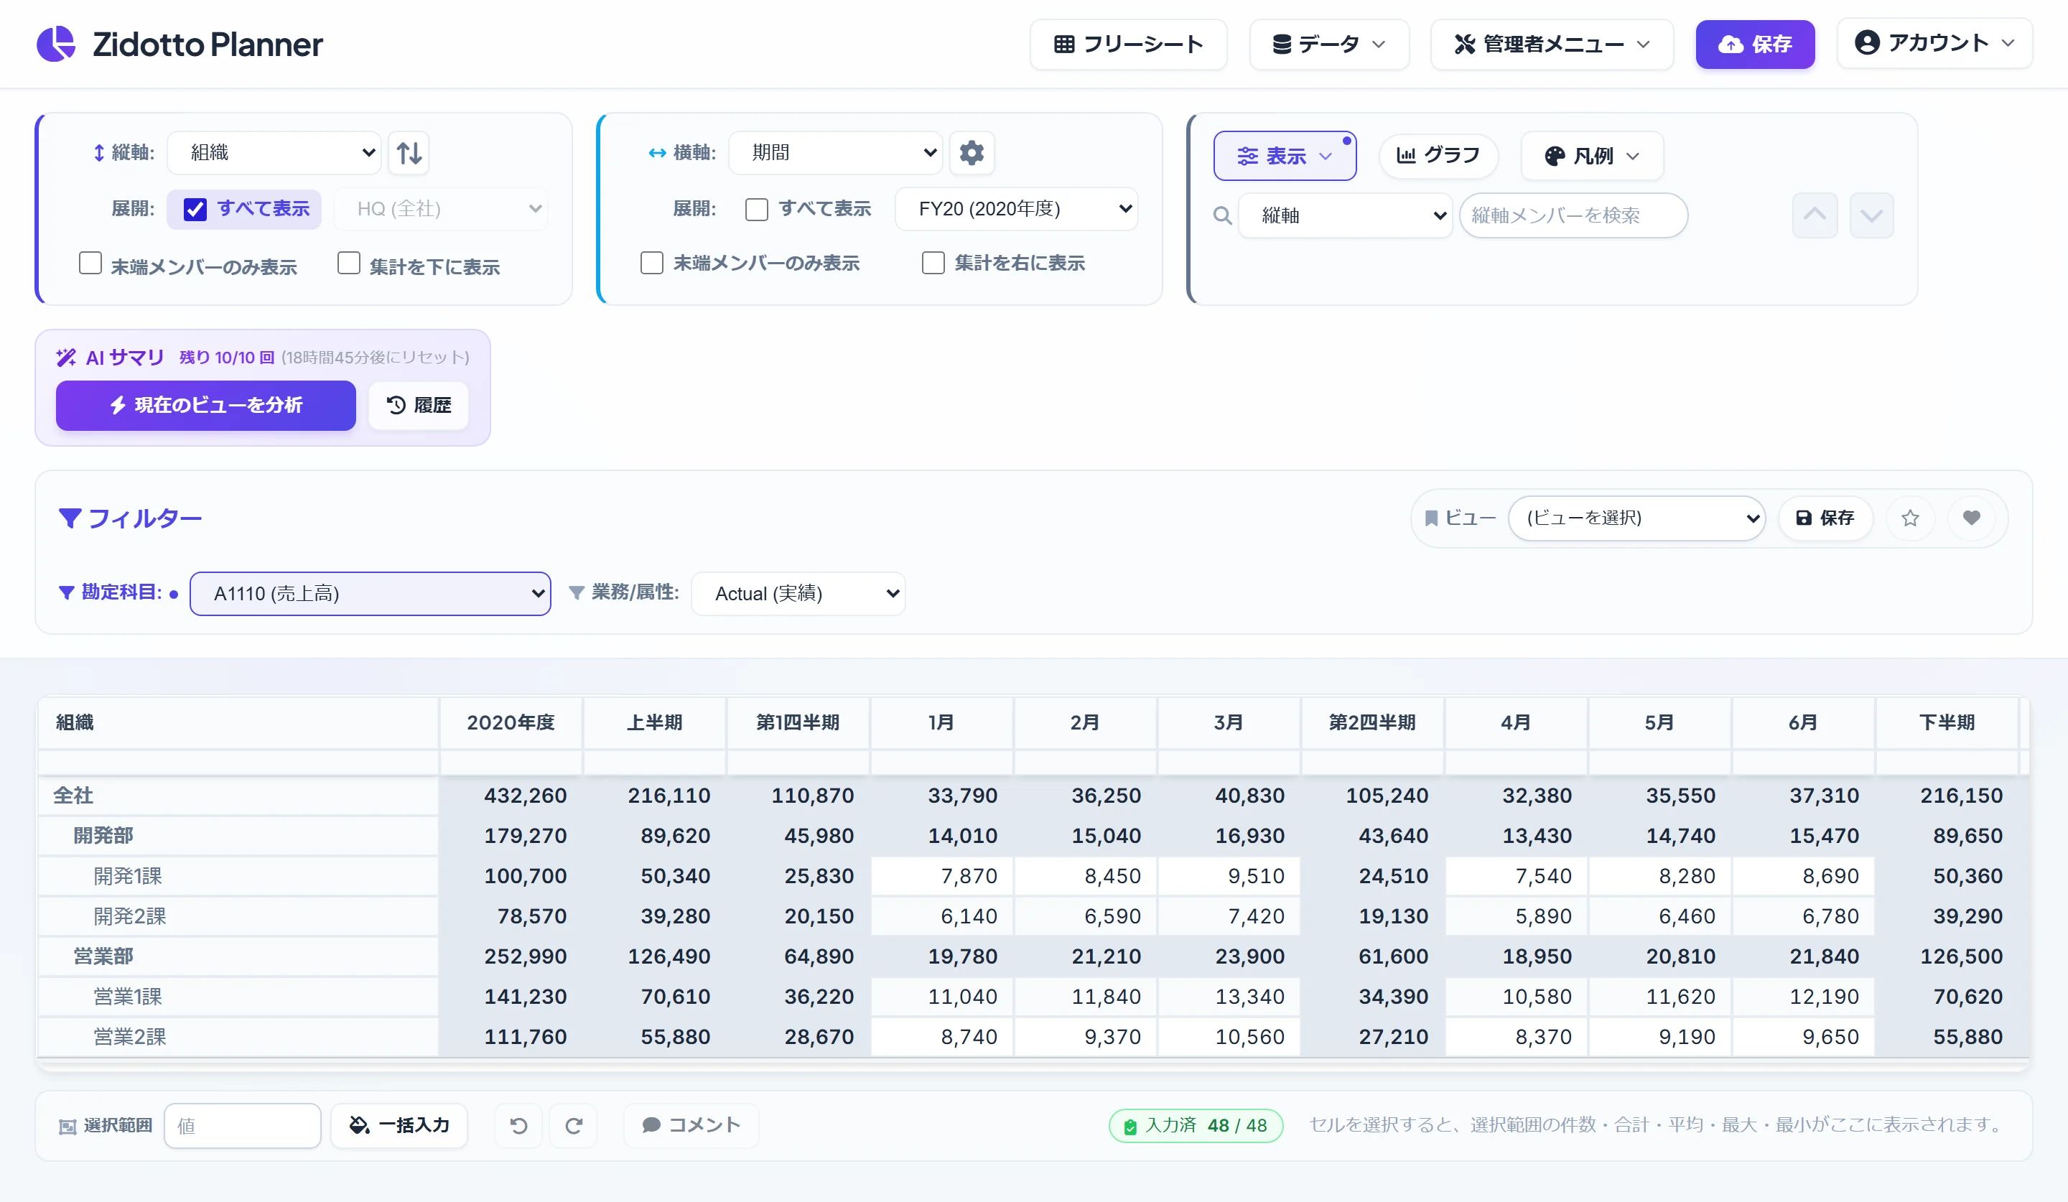Screen dimensions: 2068x1202
Task: Enable 末端メンバーのみ表示 for horizontal axis
Action: click(x=651, y=264)
